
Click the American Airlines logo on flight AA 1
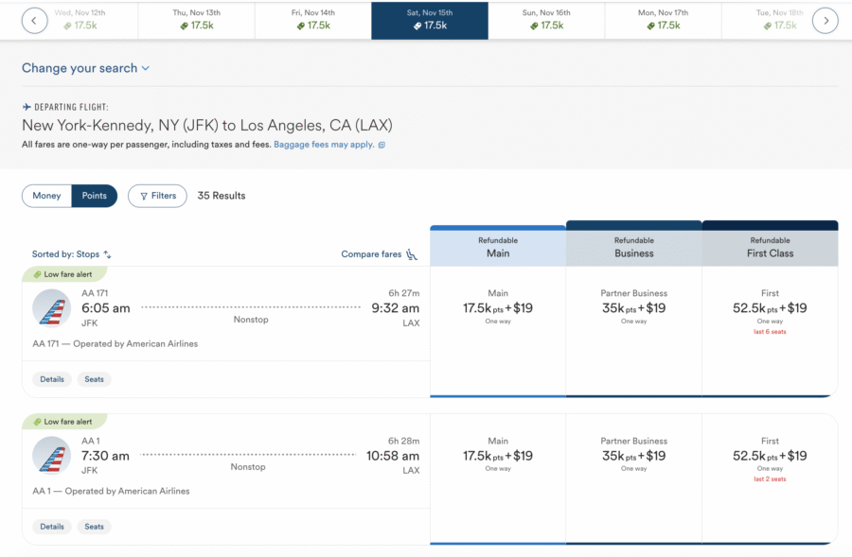click(x=51, y=455)
